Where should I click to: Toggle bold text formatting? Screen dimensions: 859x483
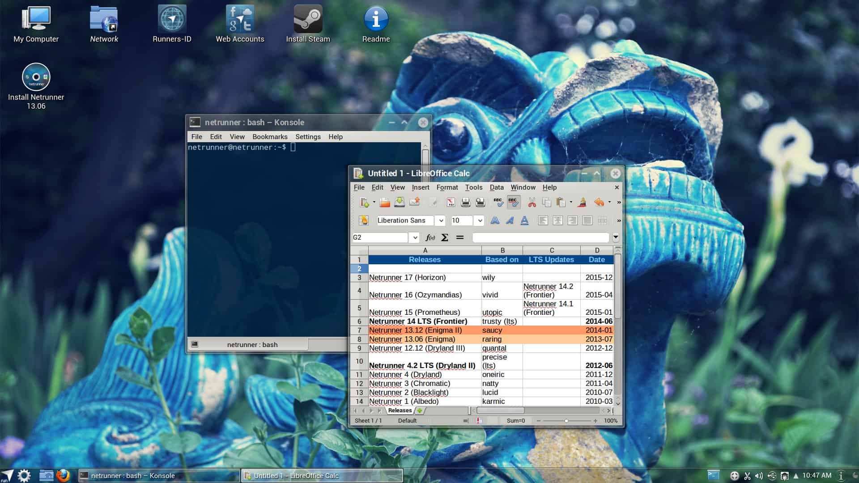(x=495, y=220)
